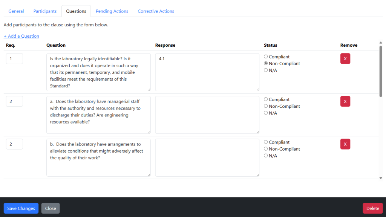
Task: Switch to the General tab
Action: [16, 11]
